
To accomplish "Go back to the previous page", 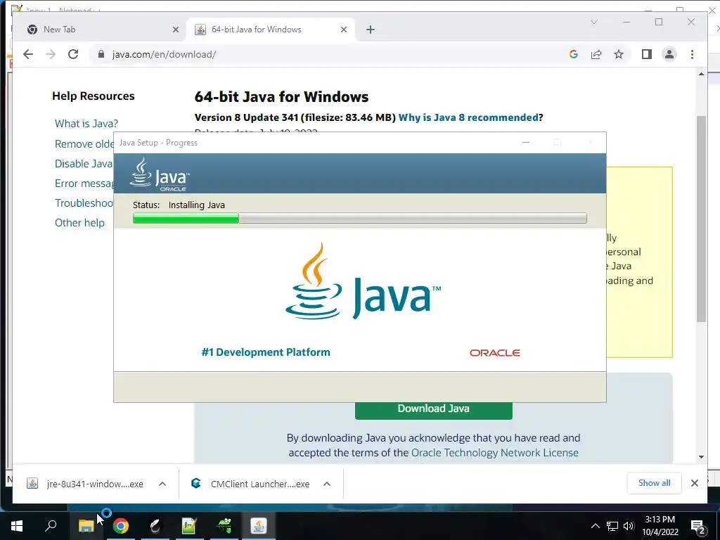I will (28, 54).
